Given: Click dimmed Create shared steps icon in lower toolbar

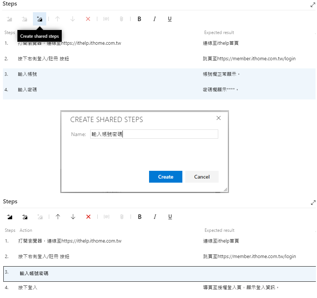Looking at the screenshot, I should pos(40,217).
